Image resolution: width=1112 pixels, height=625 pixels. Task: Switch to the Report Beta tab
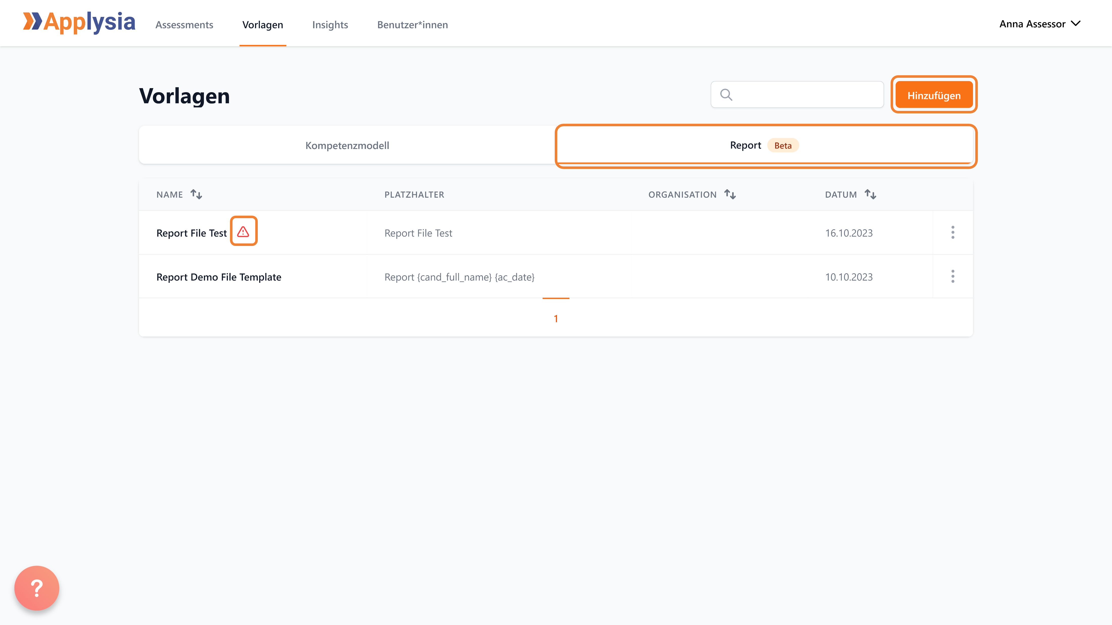pyautogui.click(x=764, y=145)
